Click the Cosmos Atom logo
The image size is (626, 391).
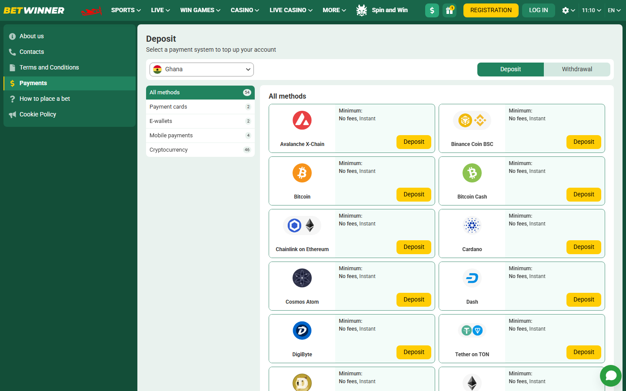pos(302,278)
